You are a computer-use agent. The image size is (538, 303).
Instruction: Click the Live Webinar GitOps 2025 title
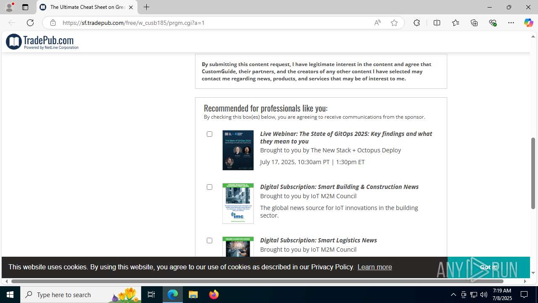click(346, 137)
